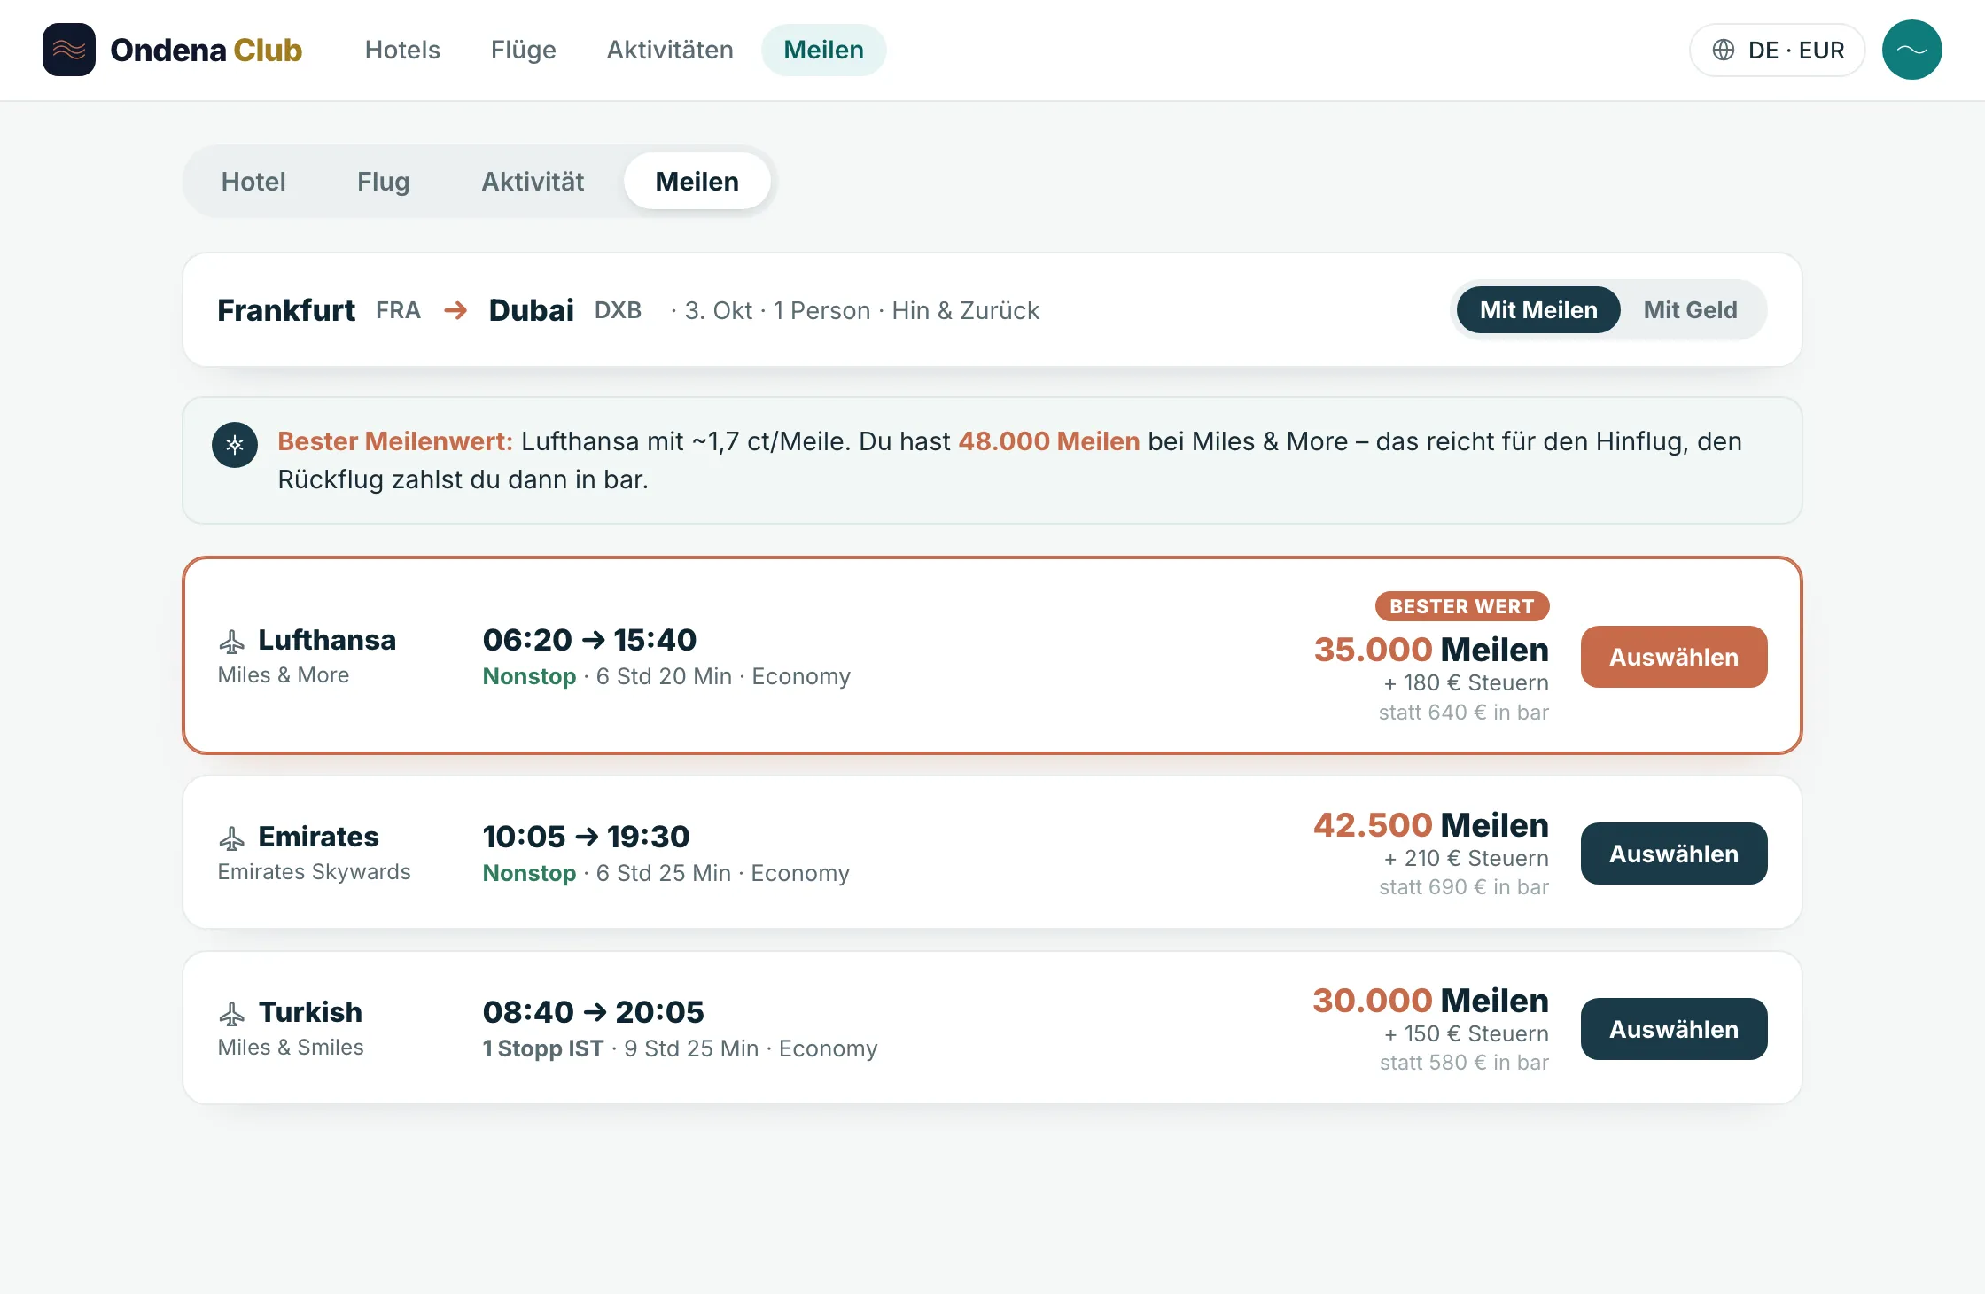Select the Lufthansa flight with Auswählen

(x=1674, y=657)
